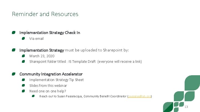This screenshot has height=112, width=200.
Task: Click the bullet beside Slides from this webinar
Action: coord(24,85)
